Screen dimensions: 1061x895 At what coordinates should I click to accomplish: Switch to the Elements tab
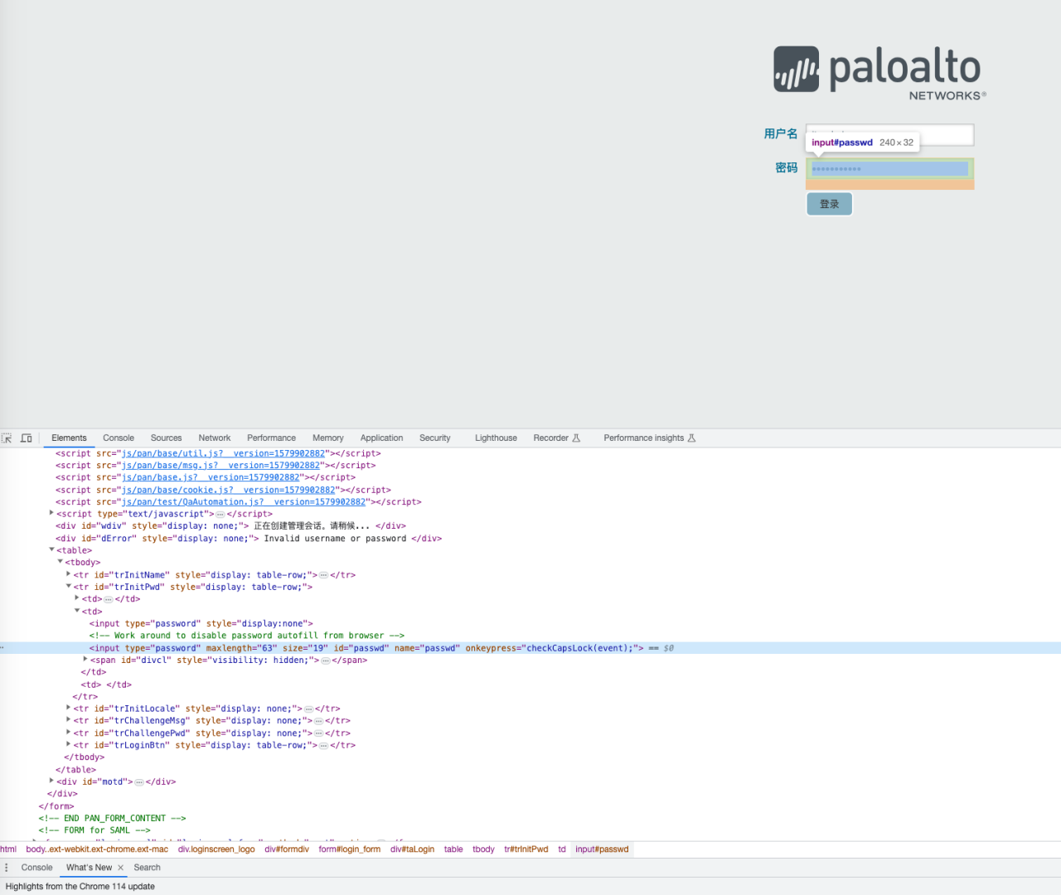tap(69, 438)
